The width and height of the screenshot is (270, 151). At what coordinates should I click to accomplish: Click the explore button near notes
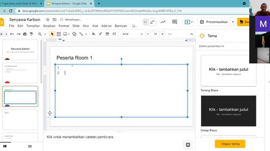click(188, 145)
